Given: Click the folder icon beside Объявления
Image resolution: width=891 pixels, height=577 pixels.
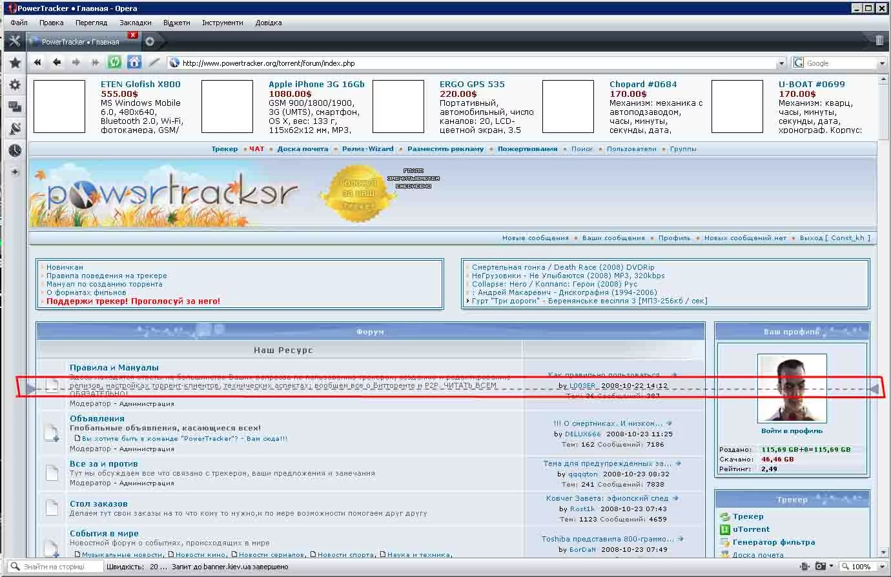Looking at the screenshot, I should point(52,433).
